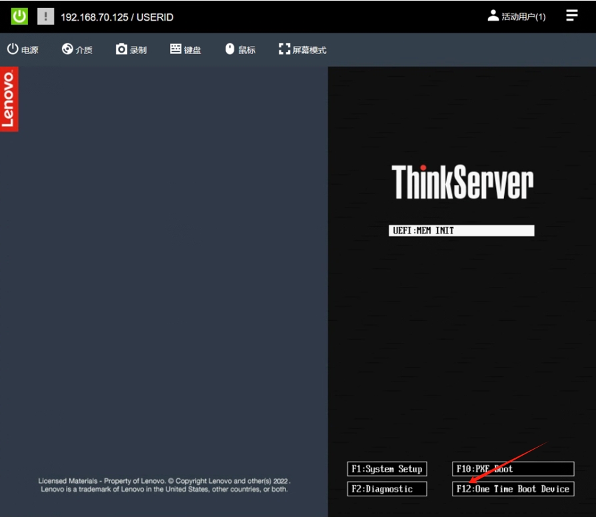Click the UEFI:MEM INIT progress bar

[461, 231]
